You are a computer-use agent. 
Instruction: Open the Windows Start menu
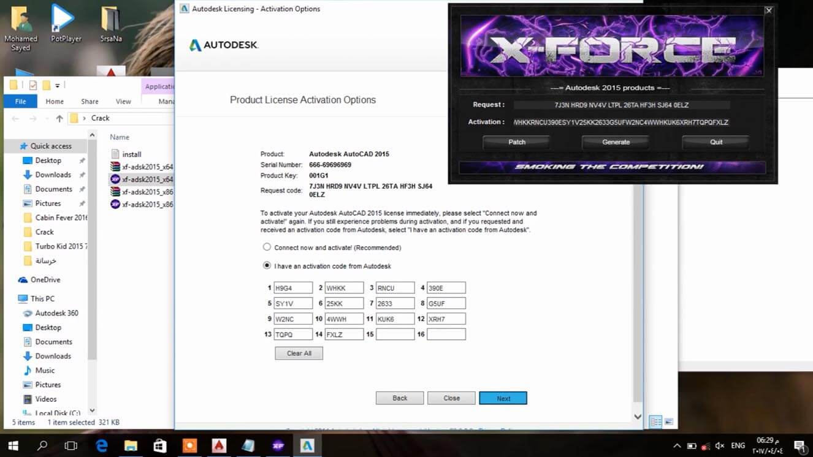pos(13,446)
